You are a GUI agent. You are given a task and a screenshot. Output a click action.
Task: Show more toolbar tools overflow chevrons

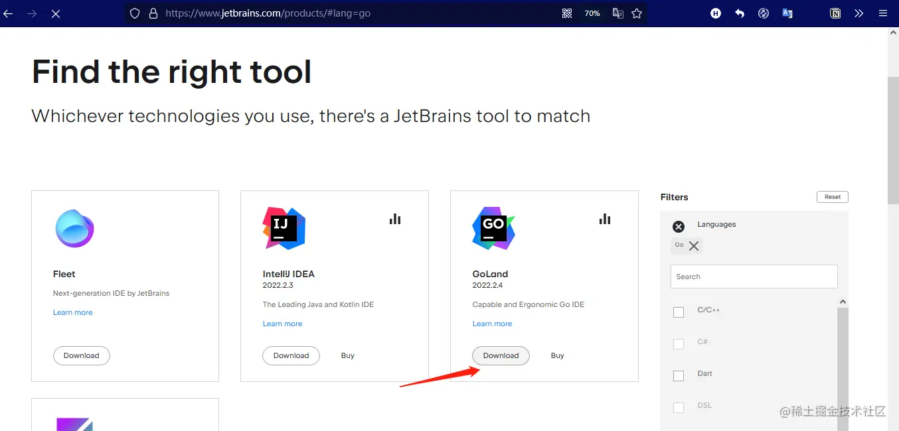point(858,13)
